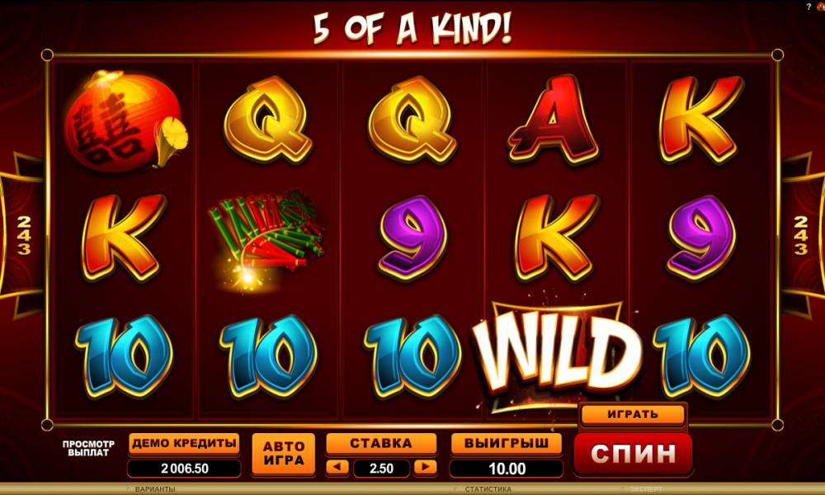Click the red СПИН spin button

pos(633,453)
